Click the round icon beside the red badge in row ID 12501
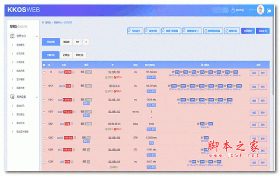Viewport: 280px width, 176px height. pos(72,124)
